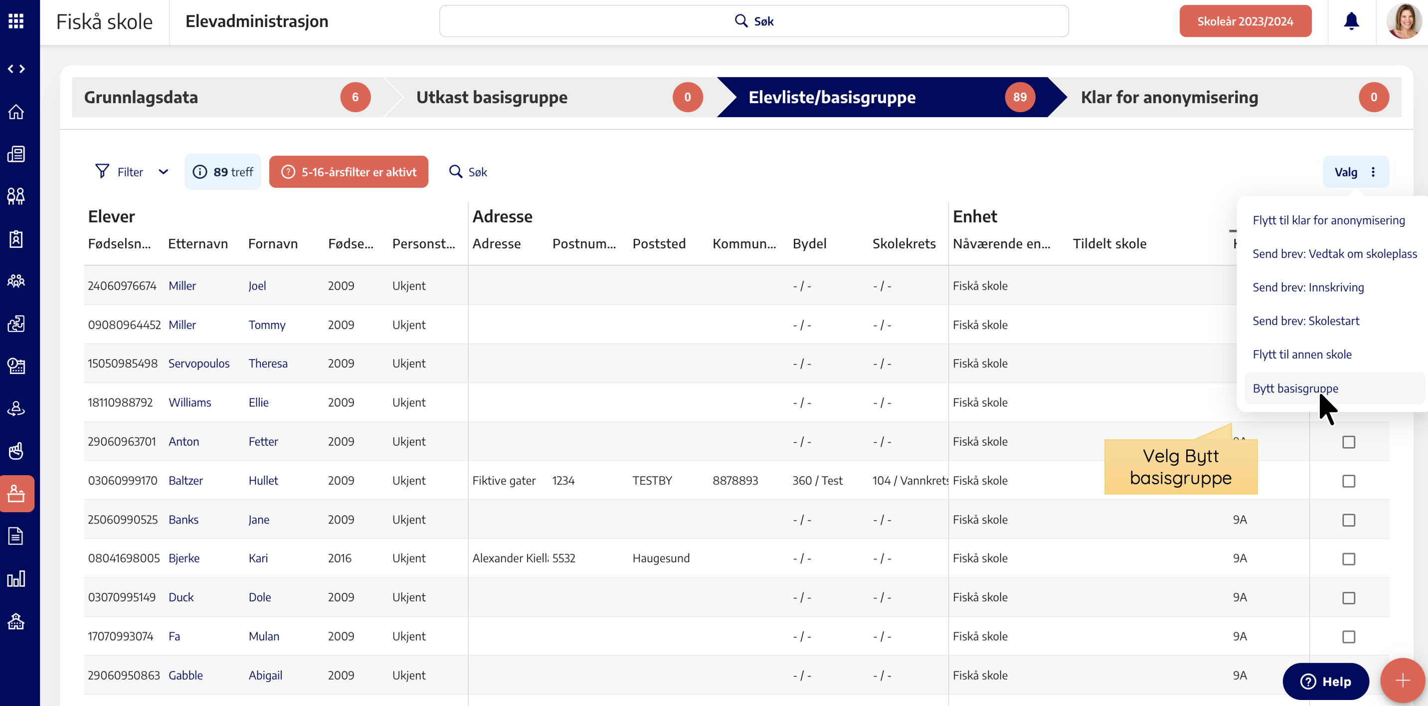1428x706 pixels.
Task: Open the person-with-ring sidebar icon
Action: coord(16,408)
